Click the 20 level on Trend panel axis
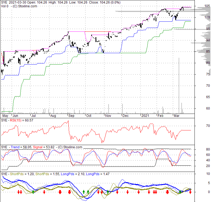The image size is (211, 202). 208,166
